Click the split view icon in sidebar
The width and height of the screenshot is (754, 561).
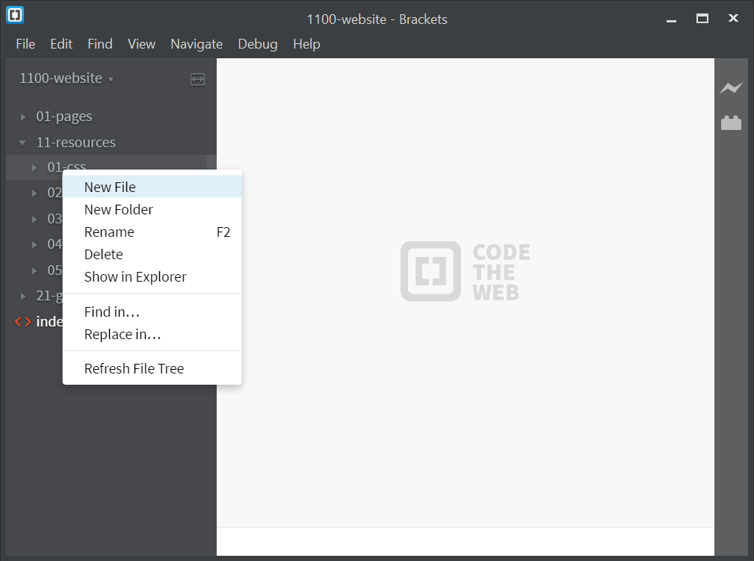(x=197, y=79)
